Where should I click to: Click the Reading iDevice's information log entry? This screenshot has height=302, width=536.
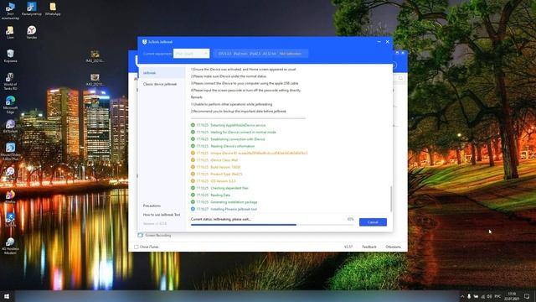tap(223, 146)
